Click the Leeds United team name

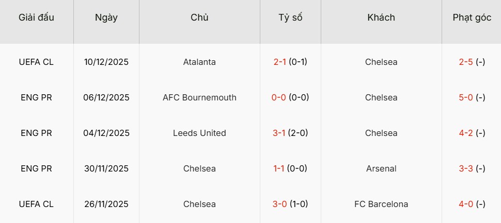pyautogui.click(x=199, y=133)
